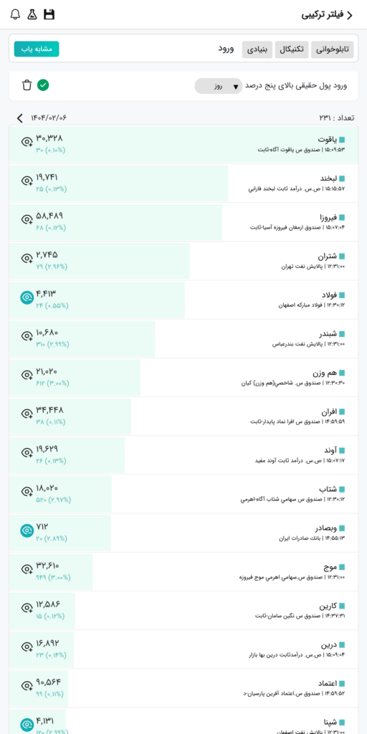Image resolution: width=367 pixels, height=734 pixels.
Task: Click the مشابه یاب button
Action: click(x=37, y=49)
